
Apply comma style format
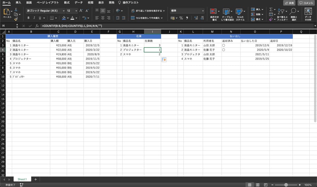187,18
